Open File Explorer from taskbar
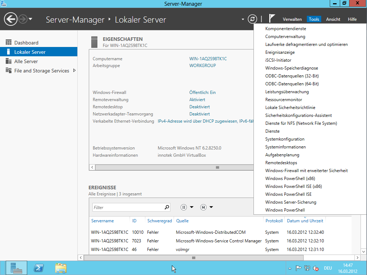The height and width of the screenshot is (275, 367). click(61, 267)
